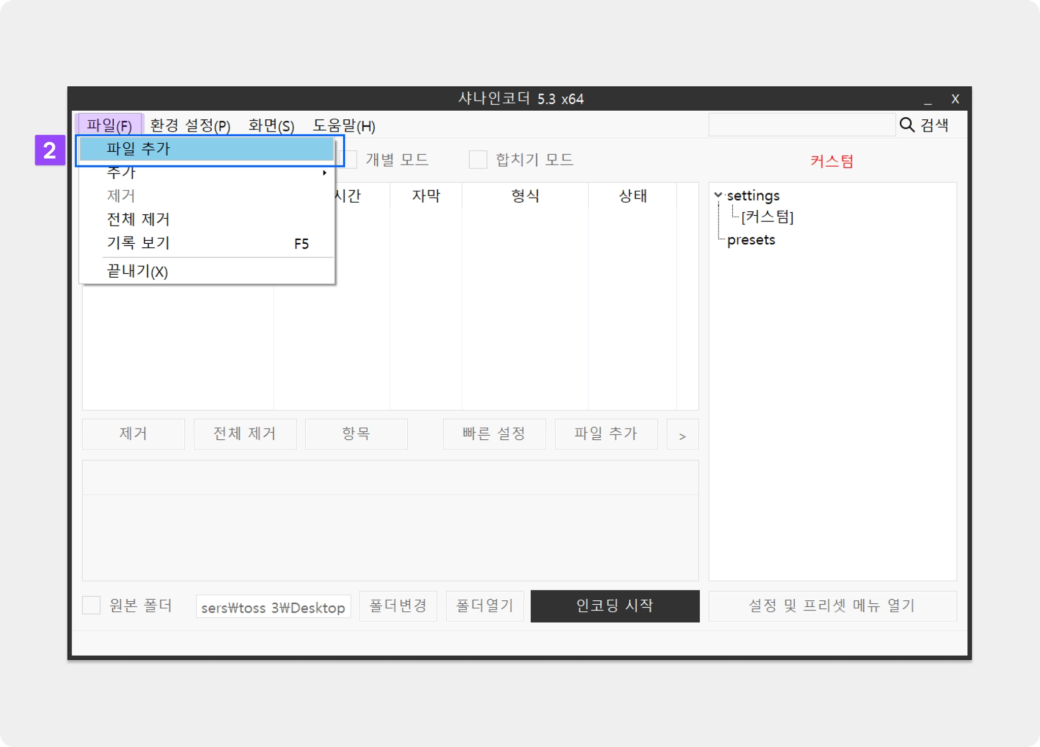The height and width of the screenshot is (747, 1040).
Task: Choose 끝내기(X) to exit
Action: [x=137, y=271]
